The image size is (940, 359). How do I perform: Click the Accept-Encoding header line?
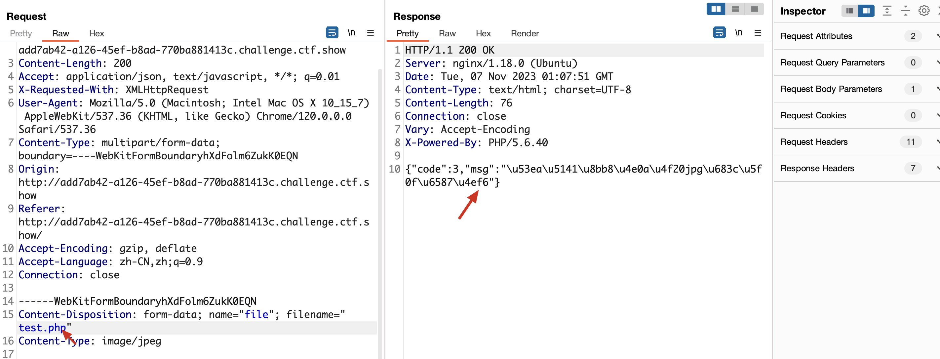pyautogui.click(x=108, y=249)
